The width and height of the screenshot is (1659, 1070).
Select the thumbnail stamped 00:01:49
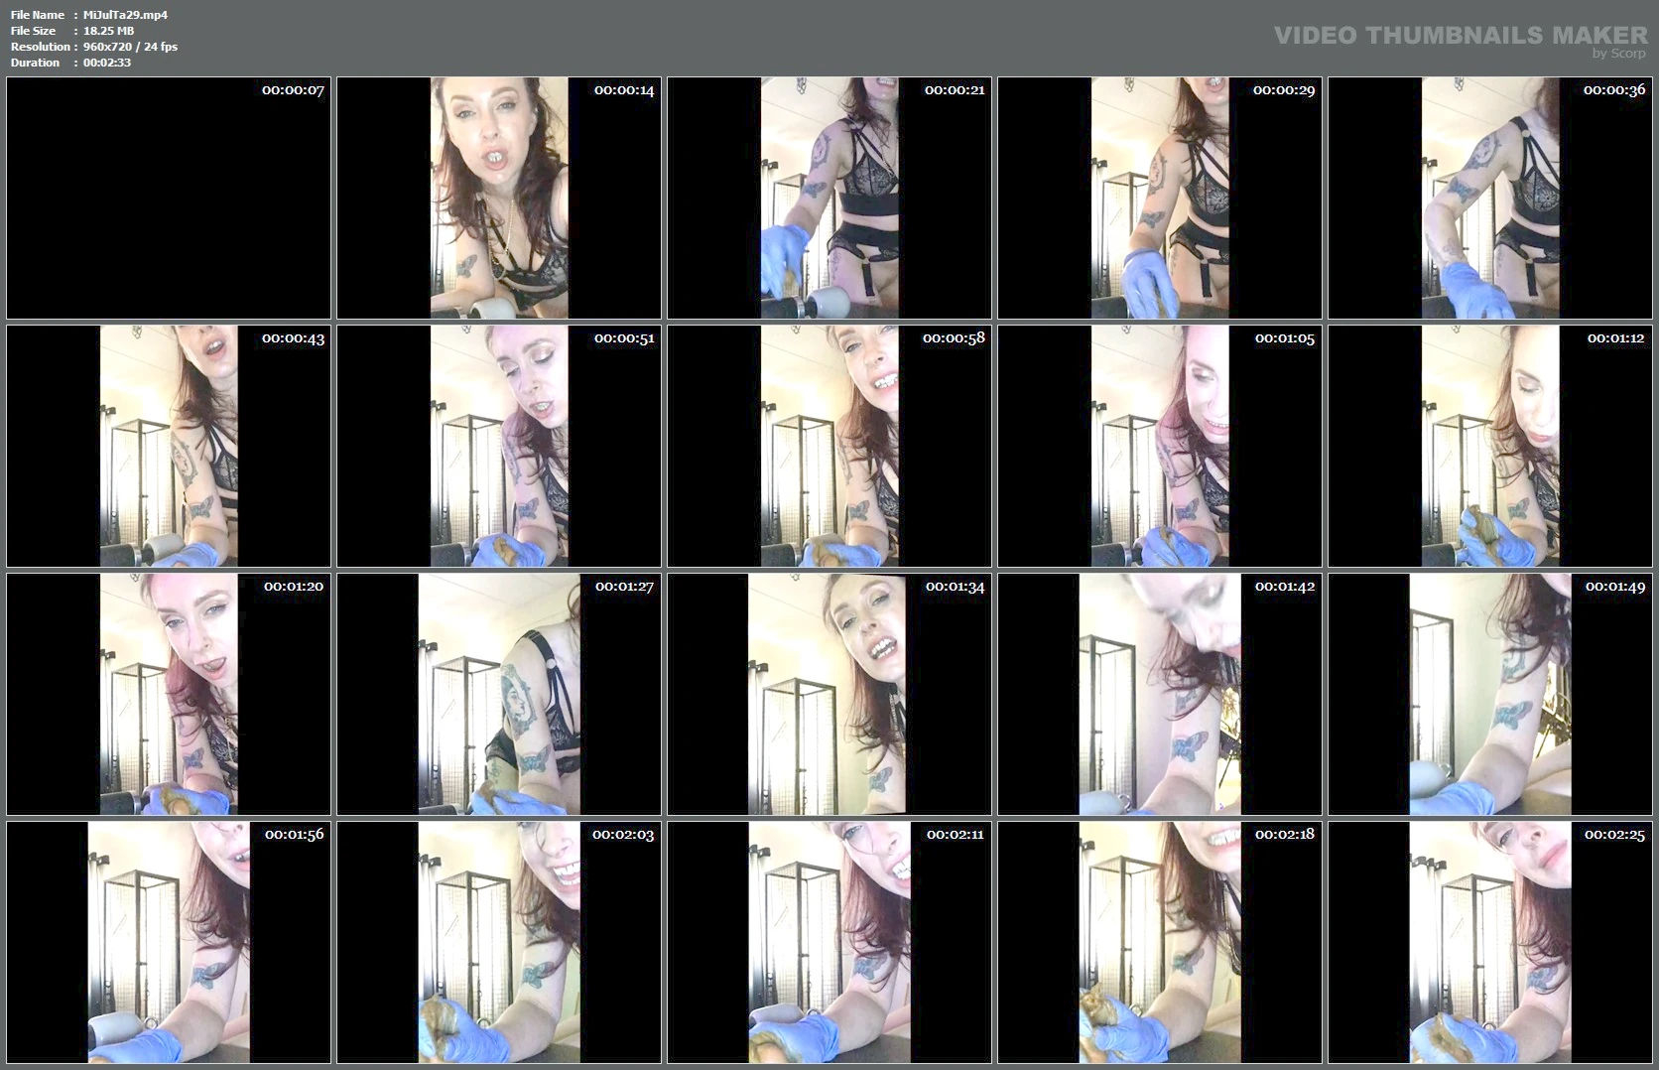1490,694
